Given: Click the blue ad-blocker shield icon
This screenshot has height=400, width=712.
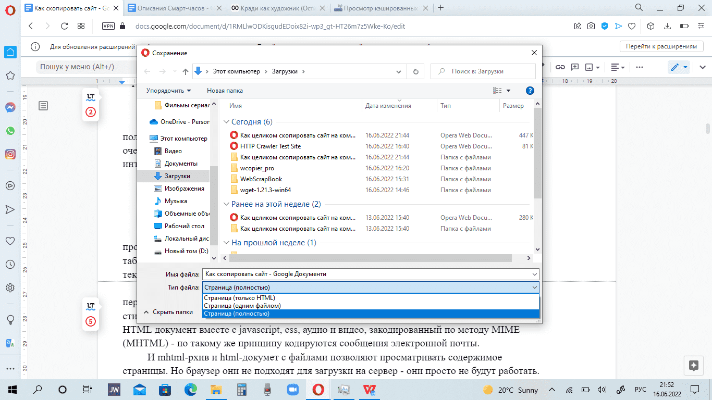Looking at the screenshot, I should point(605,26).
